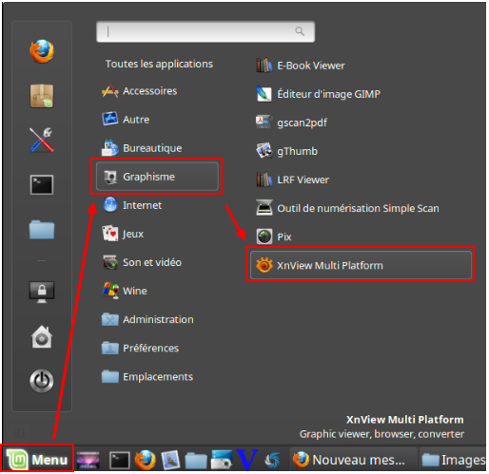
Task: Select Toutes les applications category
Action: click(x=159, y=64)
